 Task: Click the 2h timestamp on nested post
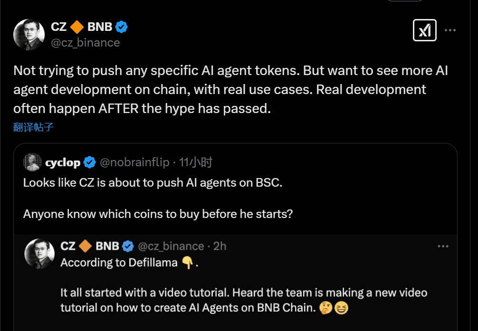[220, 246]
